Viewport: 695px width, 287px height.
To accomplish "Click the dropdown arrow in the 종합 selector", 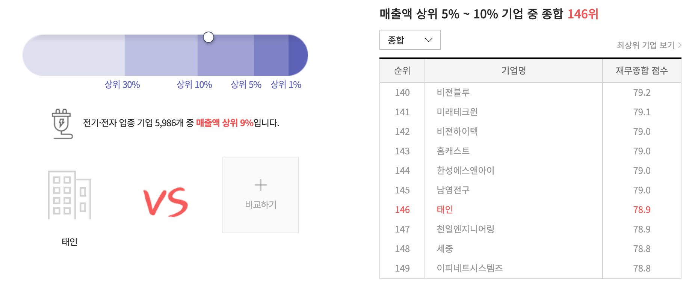I will point(428,40).
